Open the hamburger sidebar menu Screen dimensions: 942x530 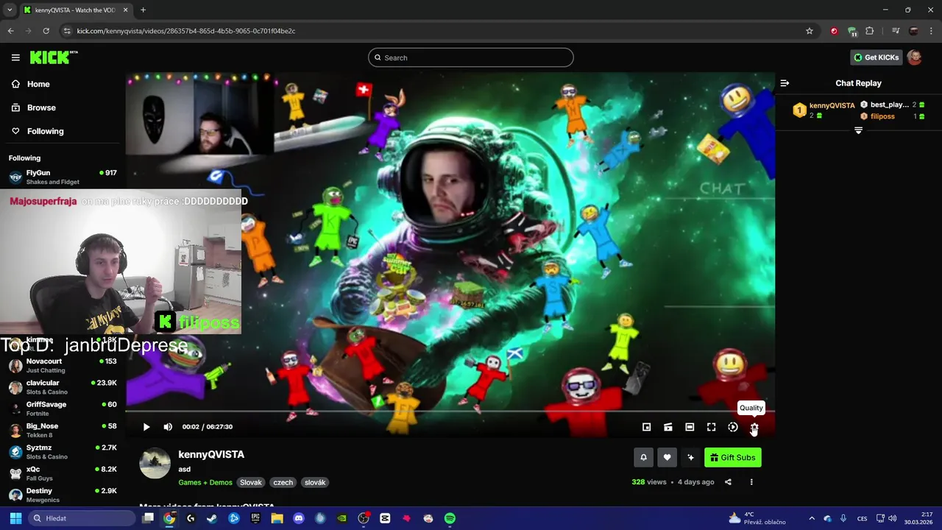tap(15, 57)
